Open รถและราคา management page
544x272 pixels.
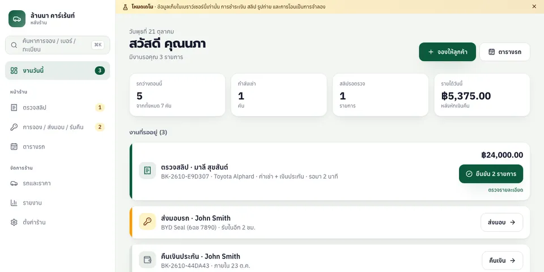[x=58, y=183]
